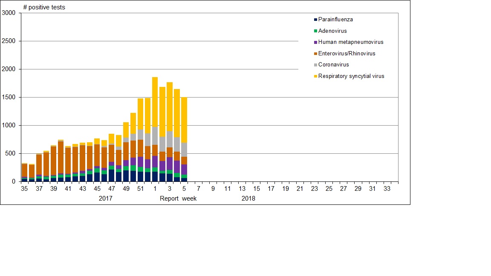Click the 2018 year label

pos(248,198)
